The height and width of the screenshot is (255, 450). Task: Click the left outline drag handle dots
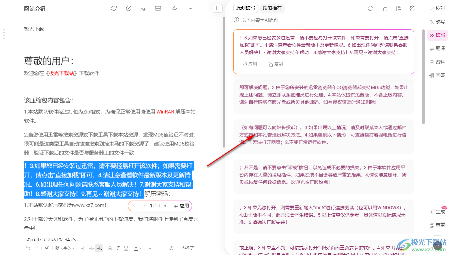pos(4,33)
